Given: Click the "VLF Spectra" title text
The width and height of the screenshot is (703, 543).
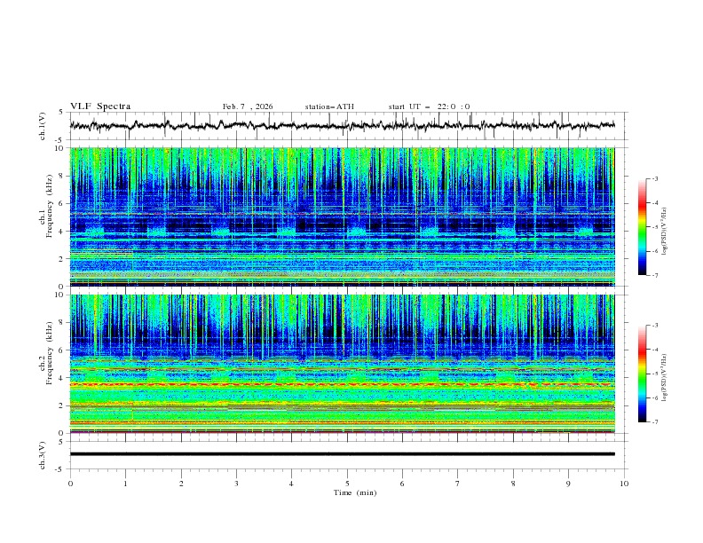Looking at the screenshot, I should [100, 106].
